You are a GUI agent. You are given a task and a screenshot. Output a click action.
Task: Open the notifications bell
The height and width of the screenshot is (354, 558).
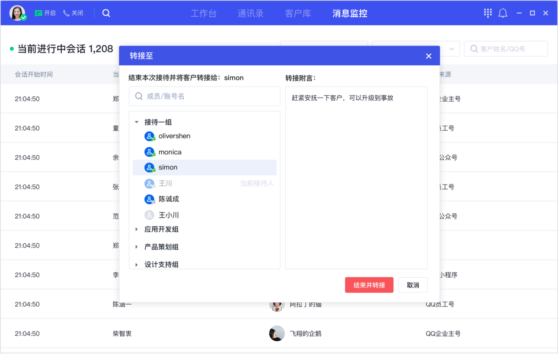(503, 13)
